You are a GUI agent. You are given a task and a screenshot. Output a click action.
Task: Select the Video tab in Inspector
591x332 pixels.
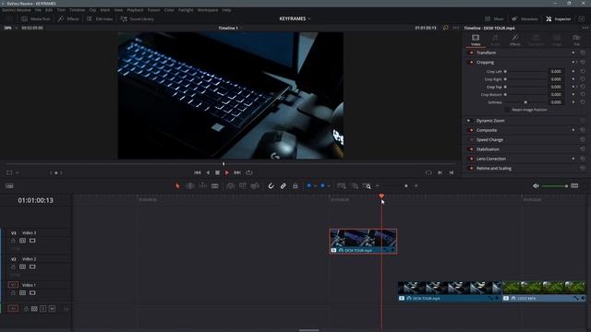476,40
